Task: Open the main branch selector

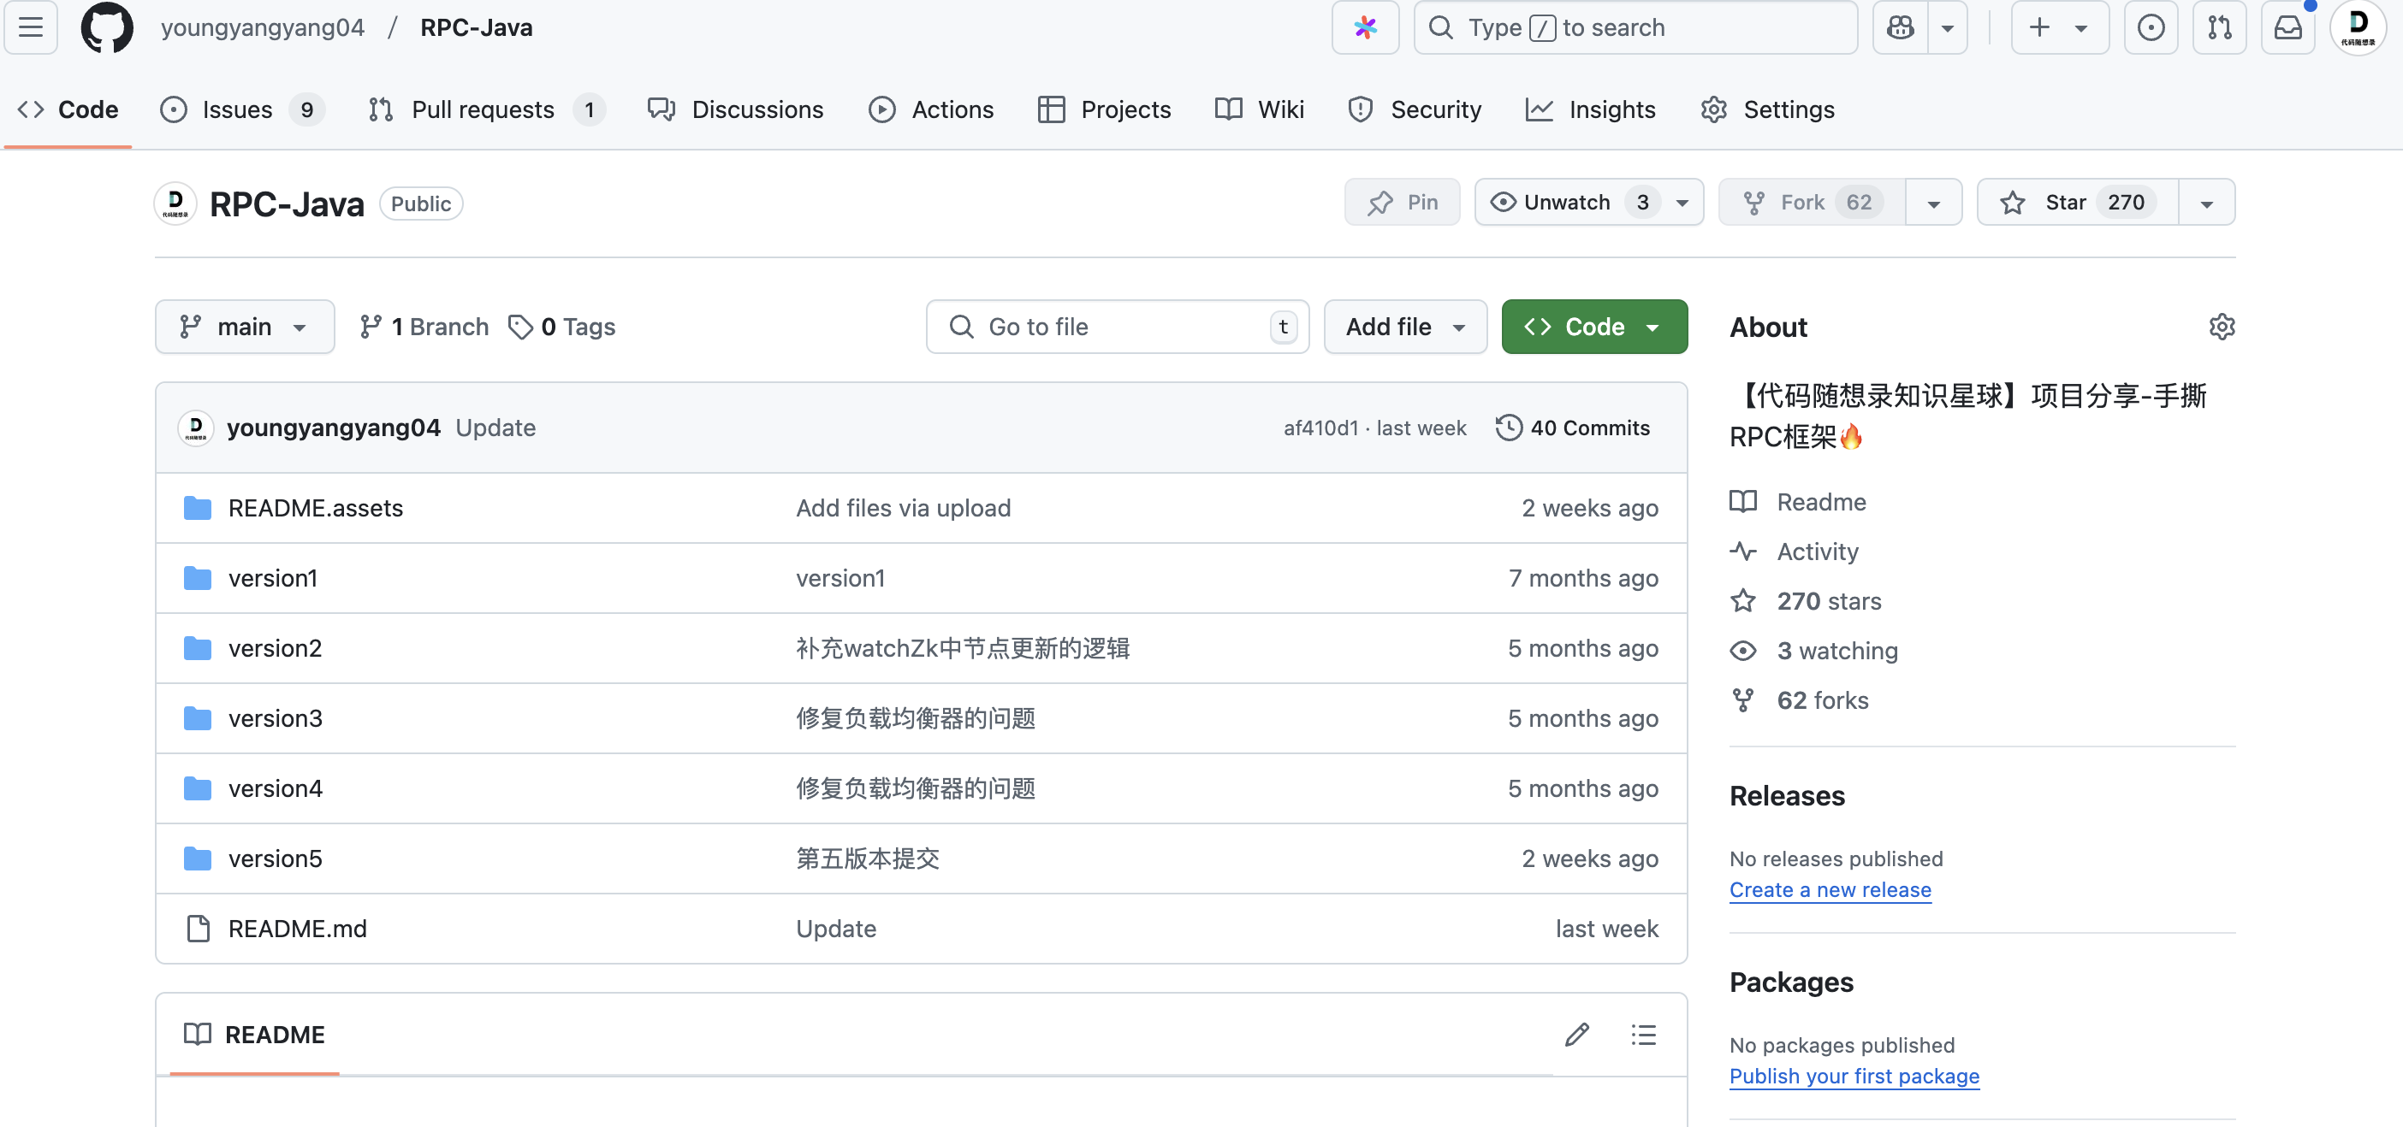Action: [245, 327]
